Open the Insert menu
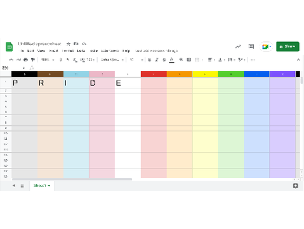304x229 pixels. [53, 51]
